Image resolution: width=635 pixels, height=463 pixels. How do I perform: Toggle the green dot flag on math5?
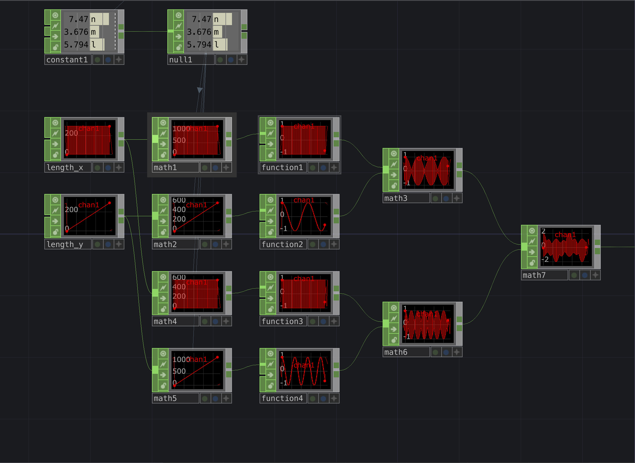coord(205,398)
